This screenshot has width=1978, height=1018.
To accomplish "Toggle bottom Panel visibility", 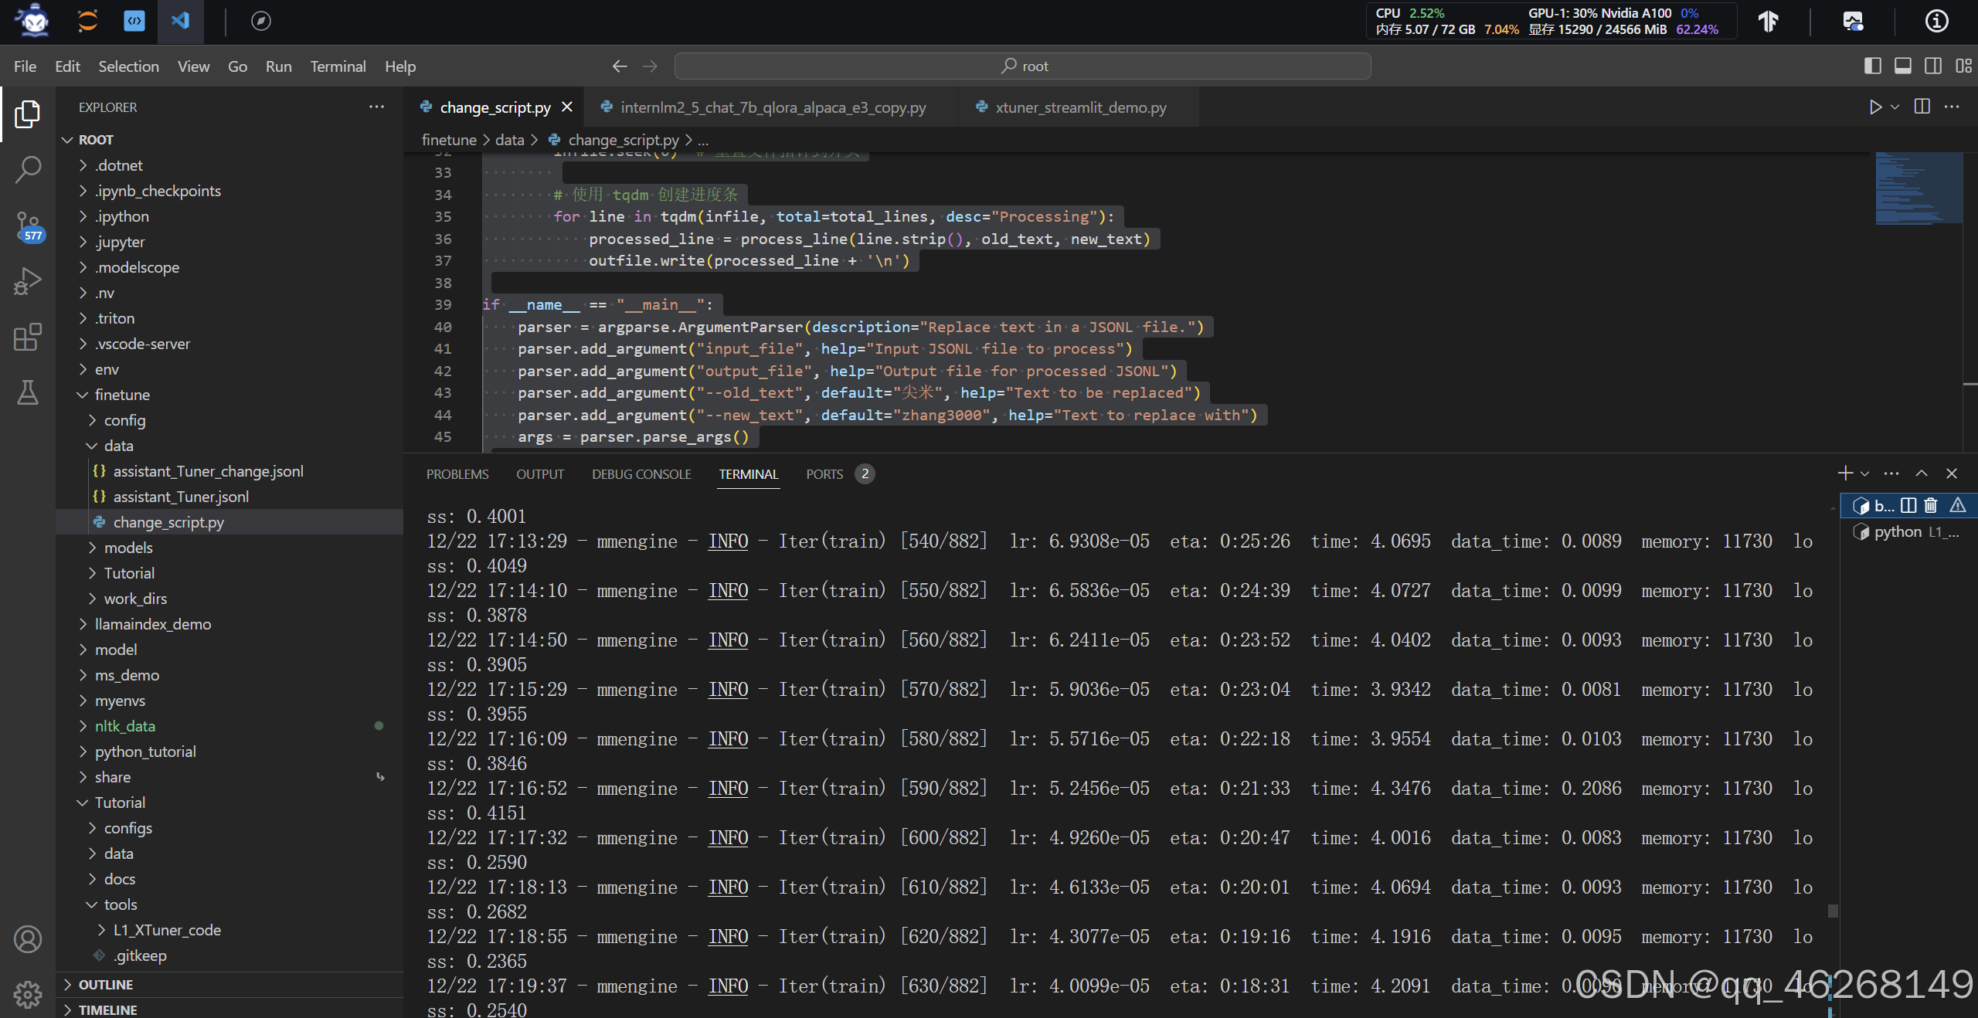I will tap(1903, 66).
